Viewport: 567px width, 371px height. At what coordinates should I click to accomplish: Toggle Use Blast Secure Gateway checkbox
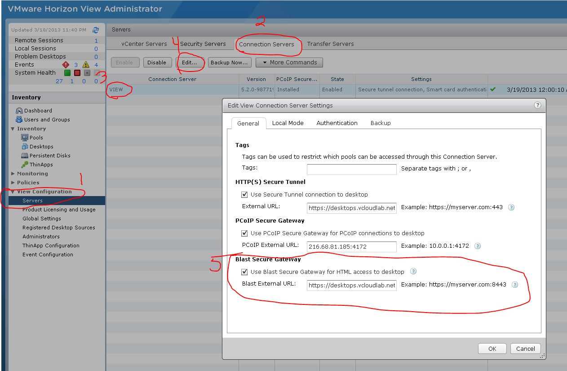point(244,272)
